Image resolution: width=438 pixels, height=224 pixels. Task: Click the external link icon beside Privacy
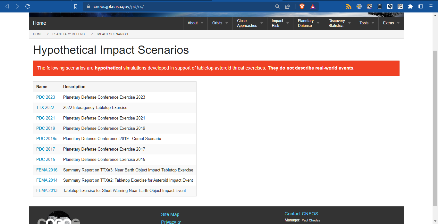pyautogui.click(x=179, y=222)
